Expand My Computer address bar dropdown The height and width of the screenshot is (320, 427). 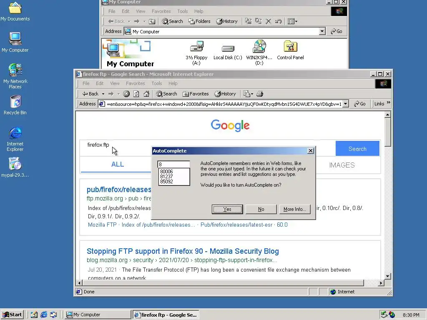(x=322, y=31)
